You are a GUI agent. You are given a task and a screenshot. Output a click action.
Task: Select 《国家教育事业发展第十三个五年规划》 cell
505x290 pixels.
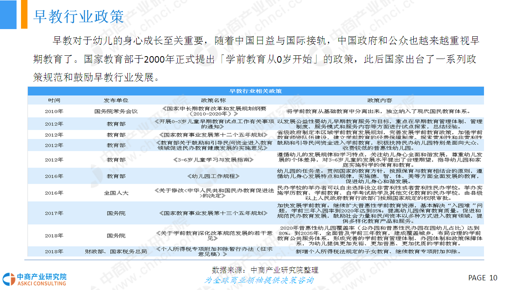pos(213,213)
